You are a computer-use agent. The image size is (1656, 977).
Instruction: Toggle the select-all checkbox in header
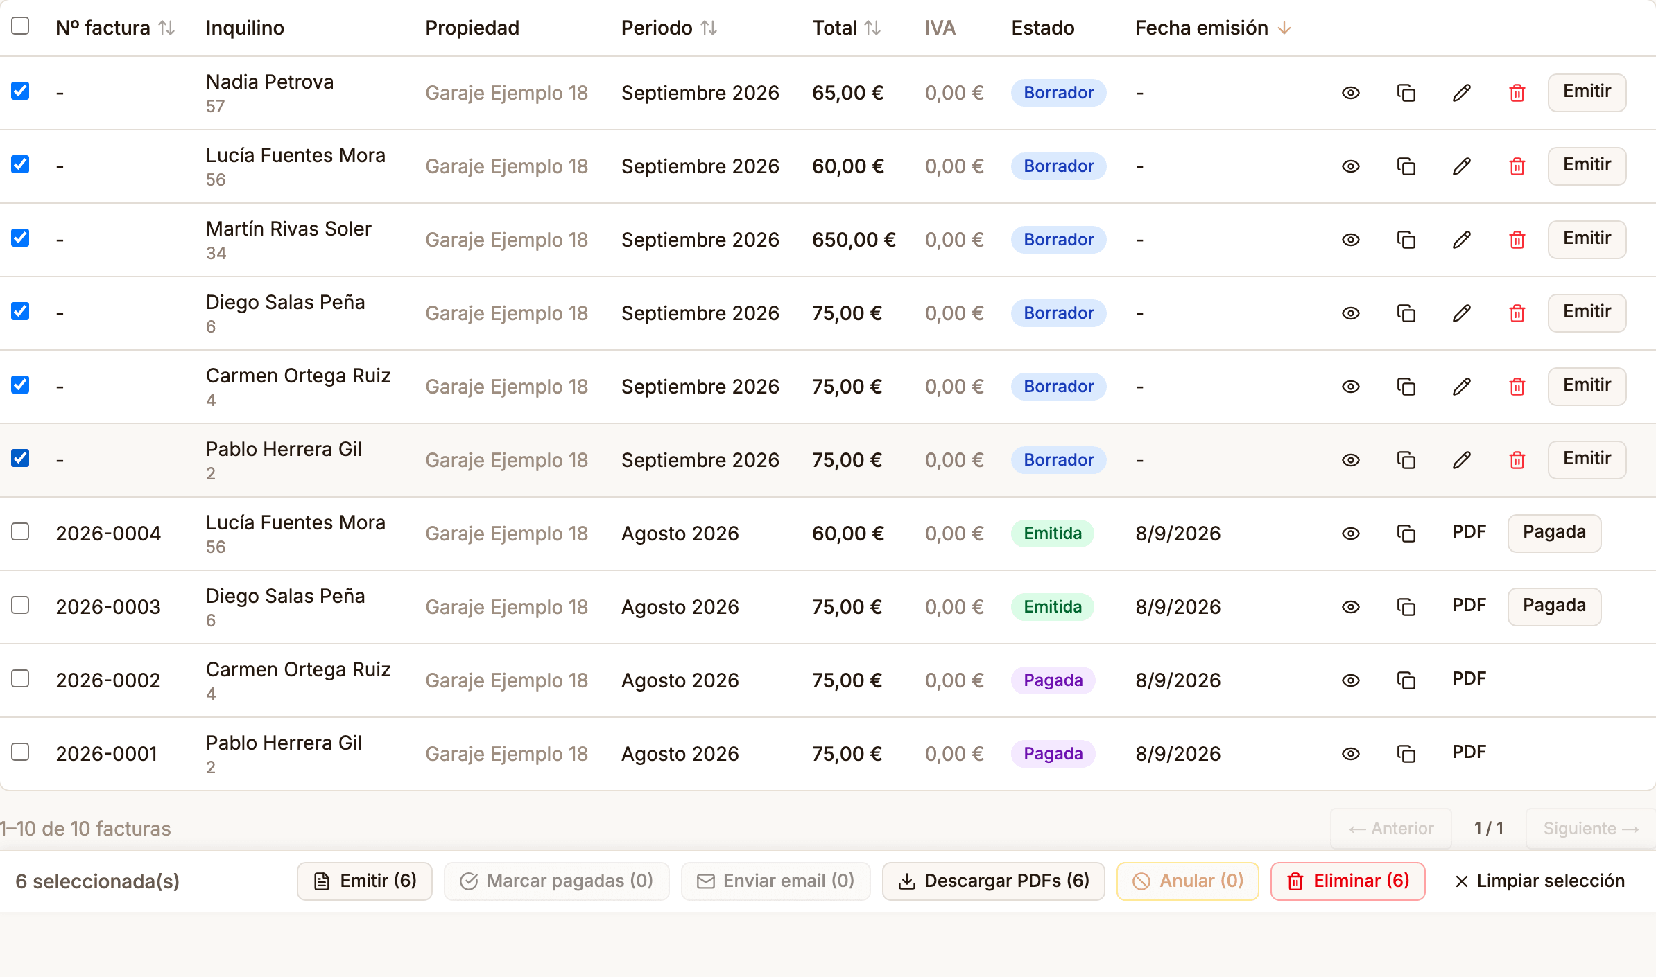(20, 26)
